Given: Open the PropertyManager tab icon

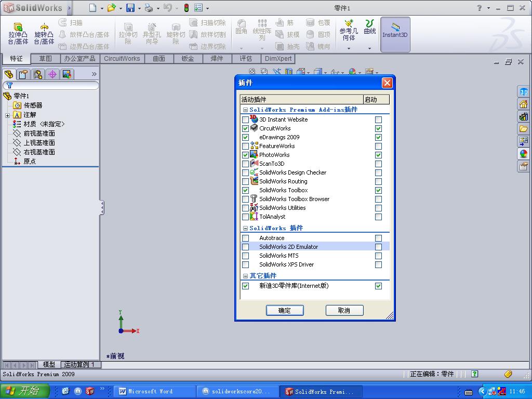Looking at the screenshot, I should pos(23,74).
